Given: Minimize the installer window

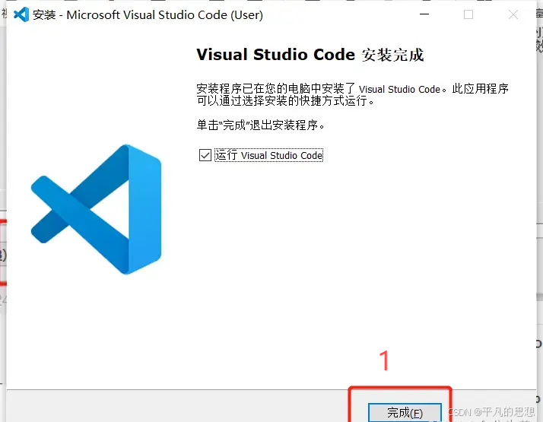Looking at the screenshot, I should click(x=424, y=14).
